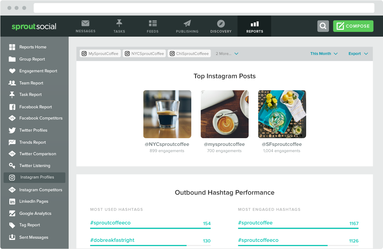Open the Messages envelope icon
Screen dimensions: 383x249
click(x=85, y=24)
